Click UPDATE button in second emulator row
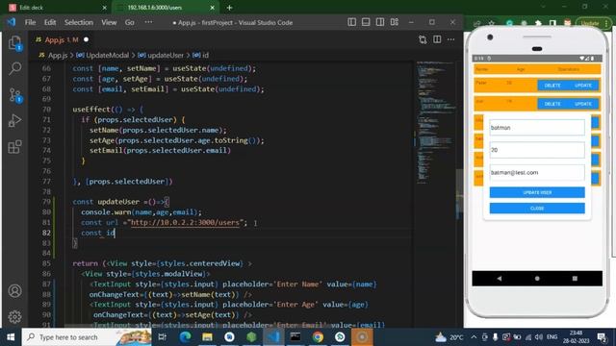616x346 pixels. click(x=583, y=104)
